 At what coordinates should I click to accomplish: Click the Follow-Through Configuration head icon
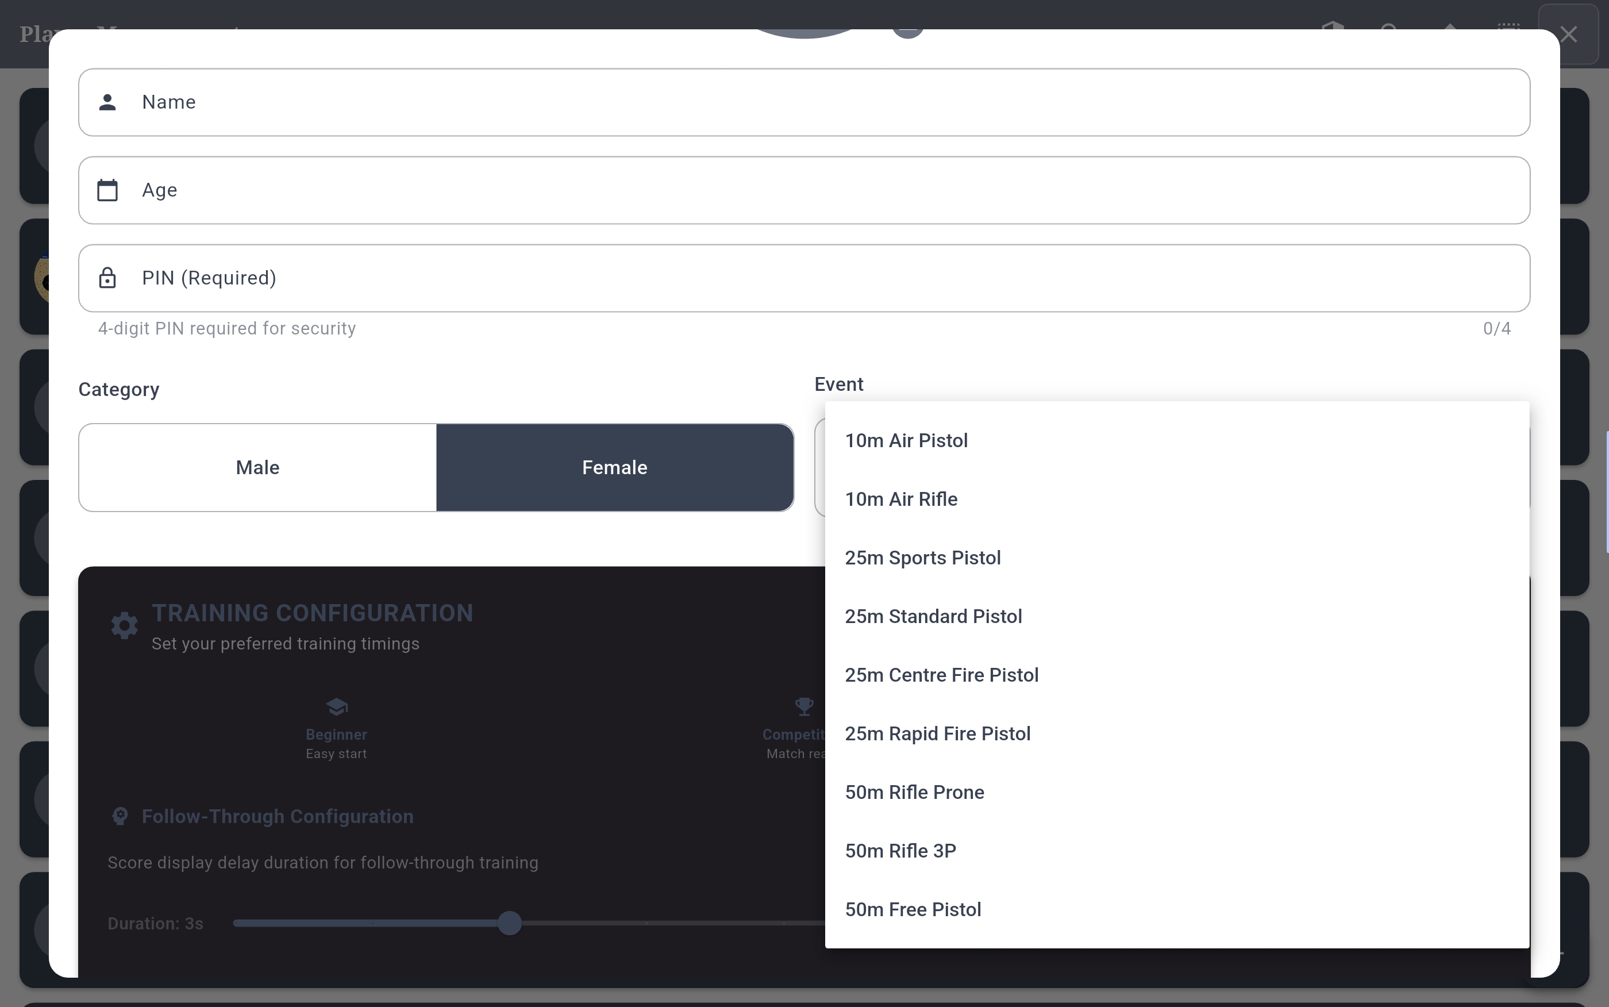pyautogui.click(x=120, y=817)
